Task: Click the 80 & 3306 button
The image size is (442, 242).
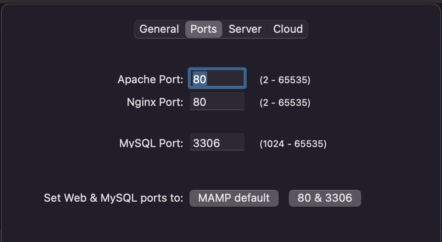Action: [325, 198]
